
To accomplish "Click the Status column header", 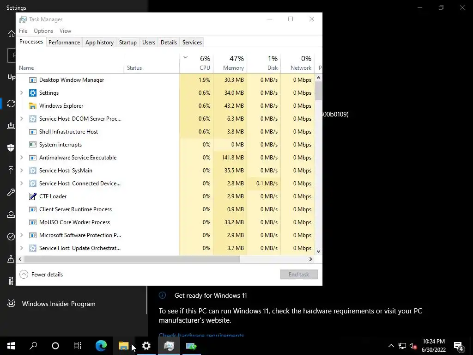I will [152, 63].
